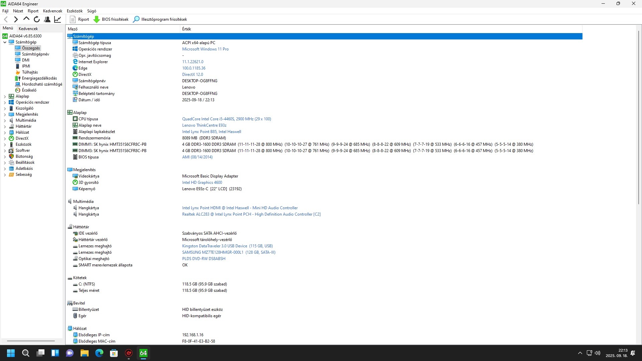Click the refresh toolbar icon
The image size is (642, 361).
click(x=37, y=19)
